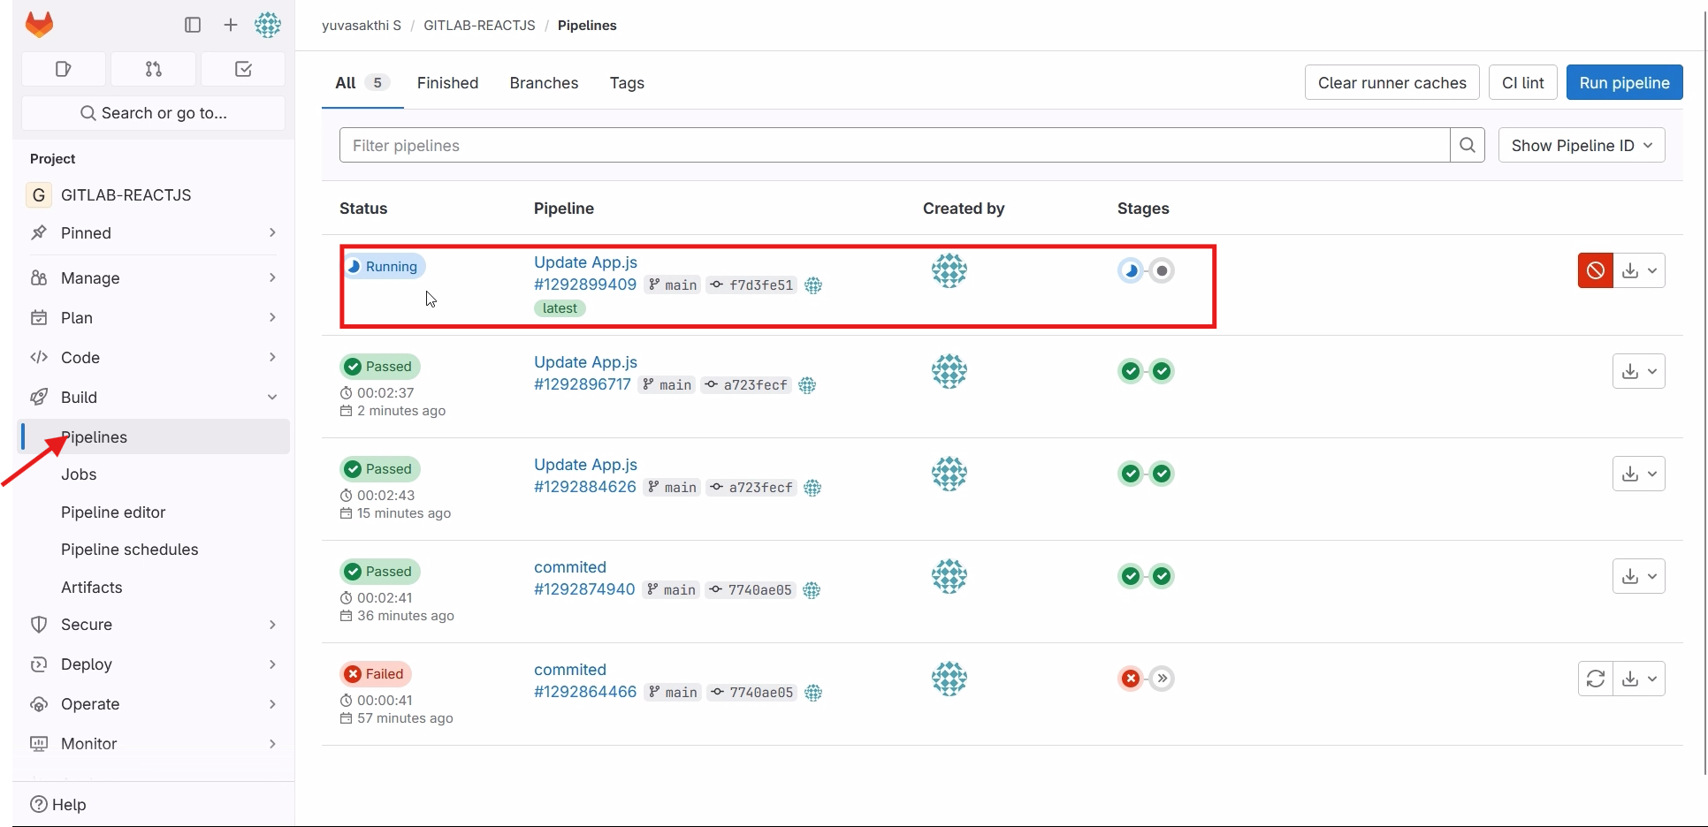Screen dimensions: 1708x827
Task: Expand the Plan menu
Action: coord(154,317)
